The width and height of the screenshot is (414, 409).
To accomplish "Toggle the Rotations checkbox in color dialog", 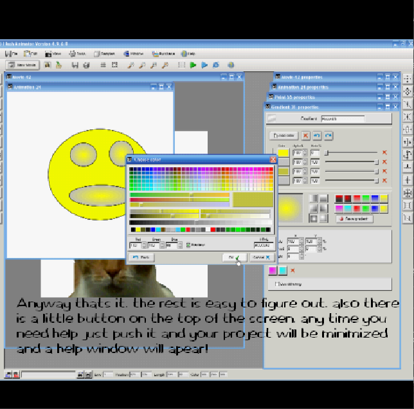I will (x=188, y=245).
